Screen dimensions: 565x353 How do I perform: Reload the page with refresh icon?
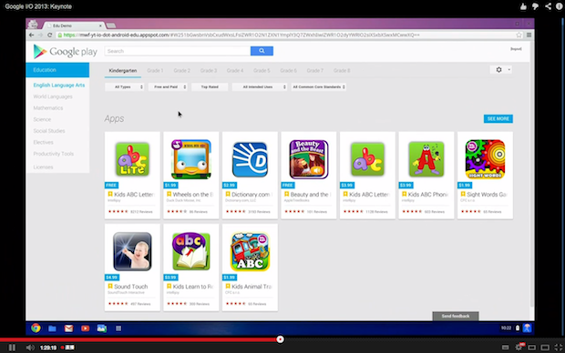(x=50, y=35)
